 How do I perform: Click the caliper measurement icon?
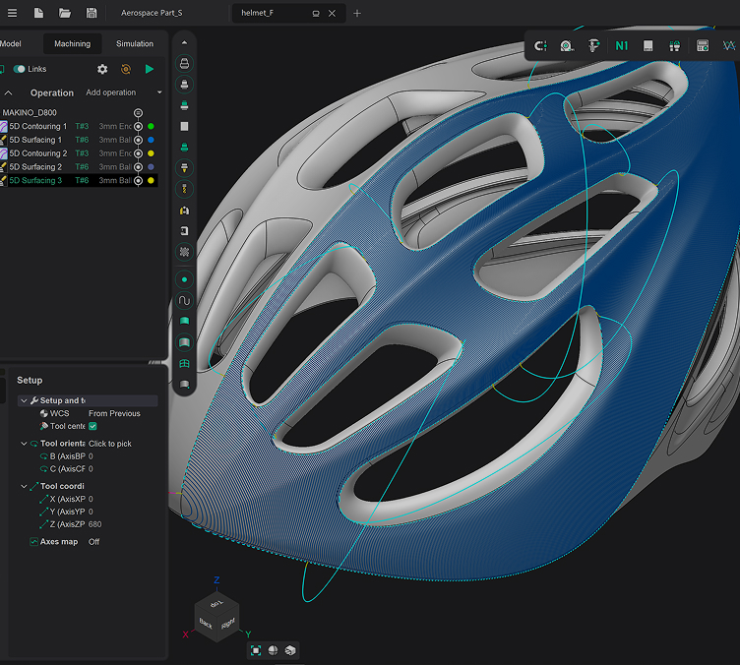(x=593, y=46)
